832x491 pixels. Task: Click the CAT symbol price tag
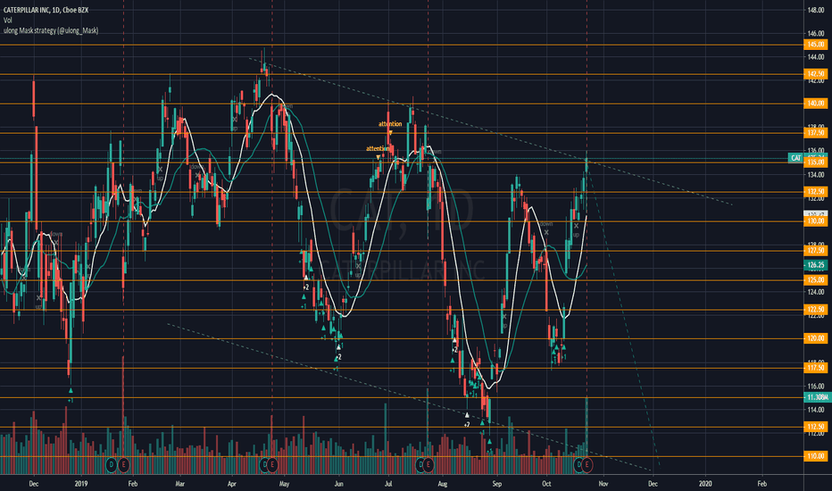[x=795, y=158]
